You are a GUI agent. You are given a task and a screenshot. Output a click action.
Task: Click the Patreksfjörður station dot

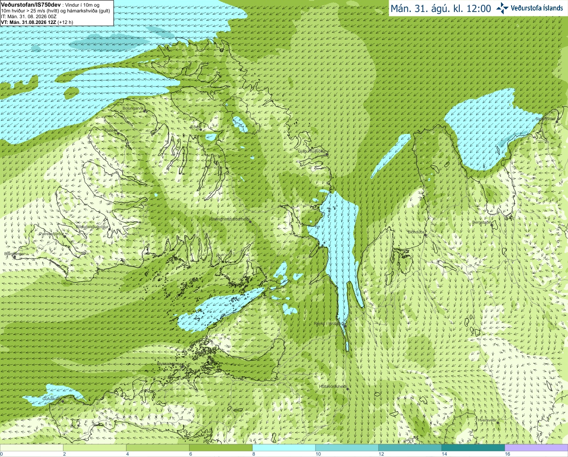click(x=65, y=236)
